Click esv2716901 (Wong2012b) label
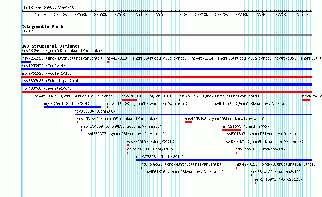Screen dimensions: 322x197 tap(278, 179)
